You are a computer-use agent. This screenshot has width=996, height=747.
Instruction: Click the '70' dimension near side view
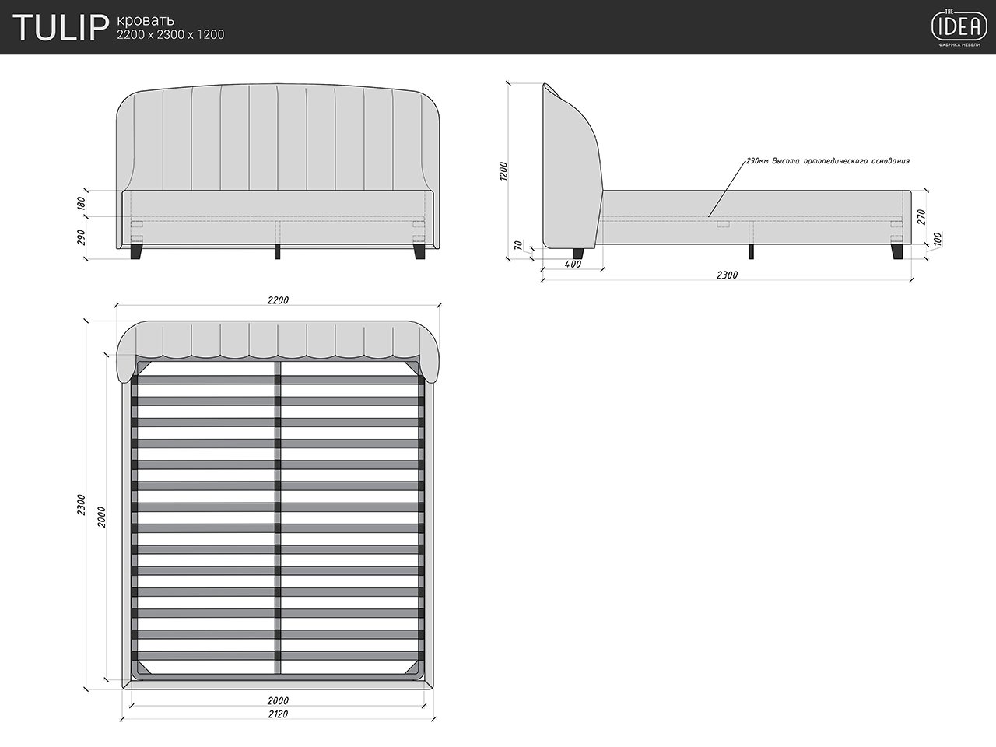pos(520,246)
